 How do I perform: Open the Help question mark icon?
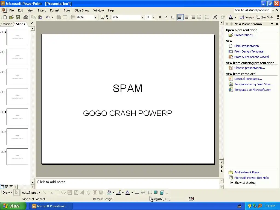102,17
